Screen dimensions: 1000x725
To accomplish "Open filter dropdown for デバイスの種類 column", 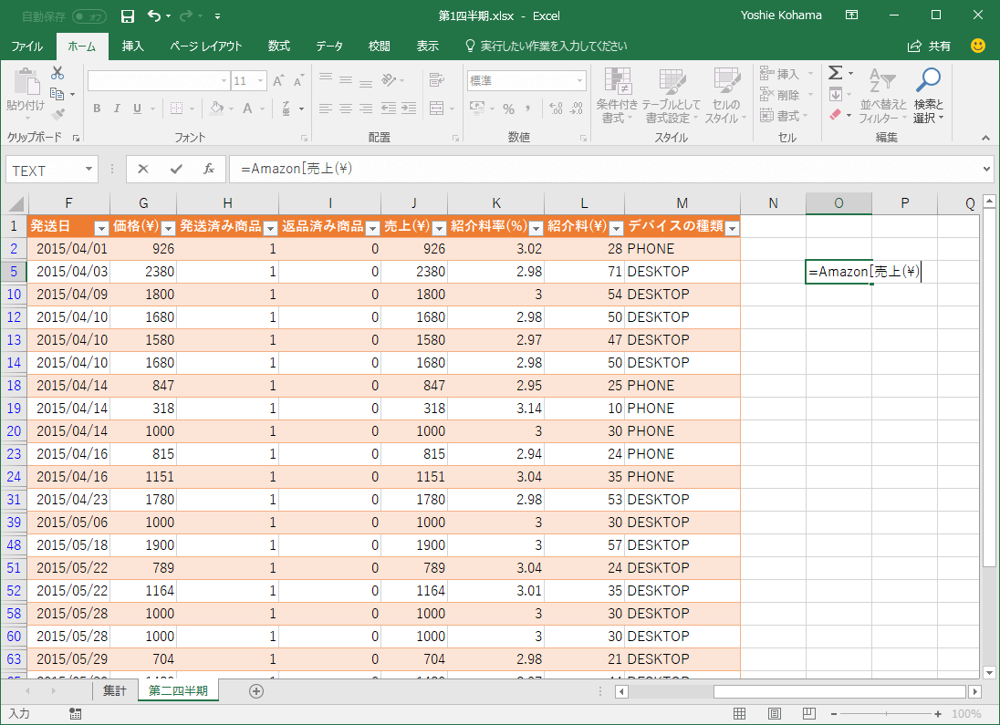I will tap(731, 227).
